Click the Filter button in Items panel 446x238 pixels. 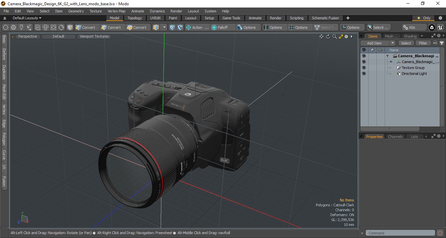pyautogui.click(x=423, y=43)
